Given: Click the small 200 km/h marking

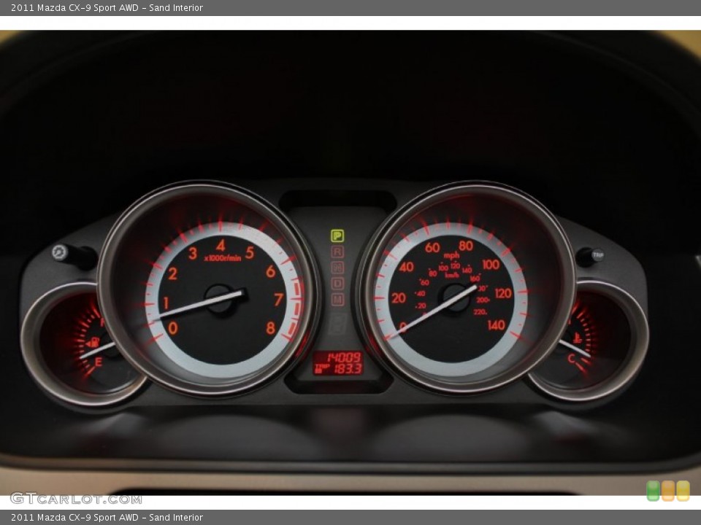Looking at the screenshot, I should [483, 300].
